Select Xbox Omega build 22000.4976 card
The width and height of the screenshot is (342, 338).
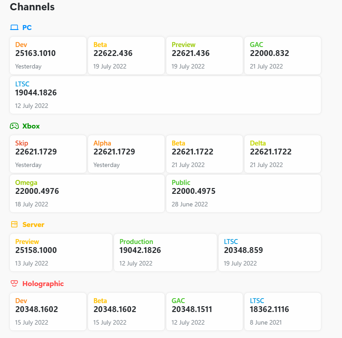pos(87,193)
